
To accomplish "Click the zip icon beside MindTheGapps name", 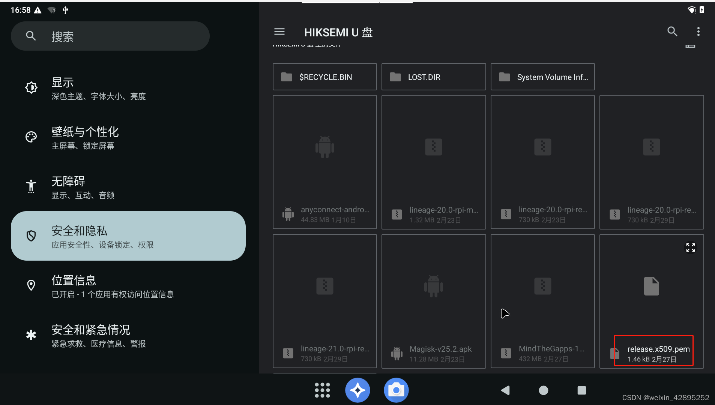I will point(506,353).
